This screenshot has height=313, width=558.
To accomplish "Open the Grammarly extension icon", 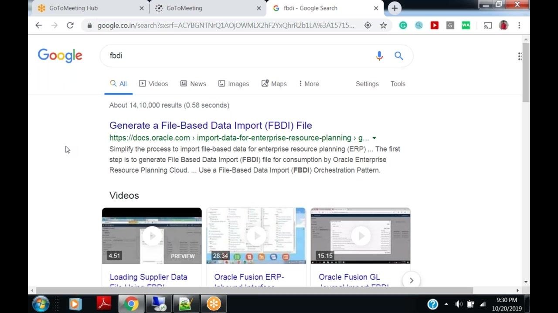I will [x=403, y=26].
